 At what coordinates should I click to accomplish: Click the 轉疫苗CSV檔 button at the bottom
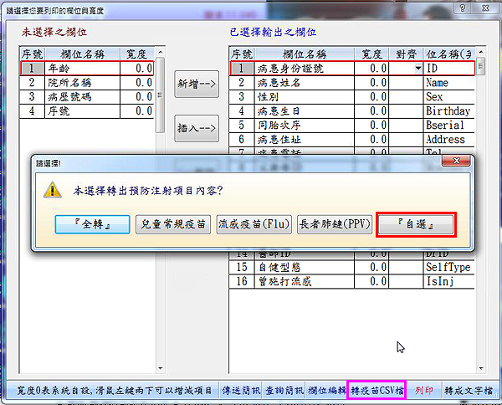376,390
